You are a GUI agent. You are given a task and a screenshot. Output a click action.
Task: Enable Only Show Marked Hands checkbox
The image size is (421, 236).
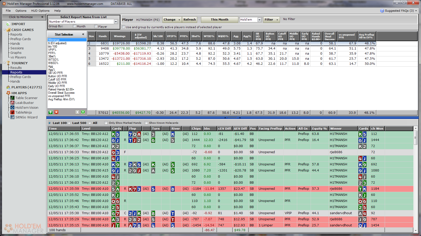point(106,123)
